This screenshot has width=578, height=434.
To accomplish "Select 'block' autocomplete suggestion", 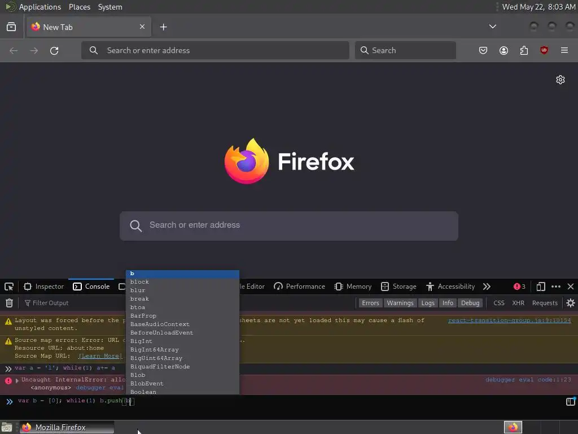I will [x=182, y=282].
